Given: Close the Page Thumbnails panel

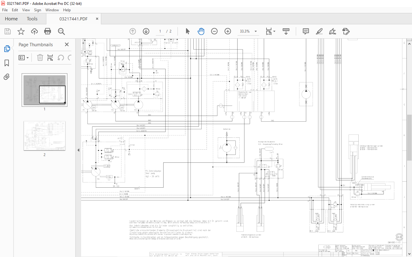Looking at the screenshot, I should click(x=67, y=44).
